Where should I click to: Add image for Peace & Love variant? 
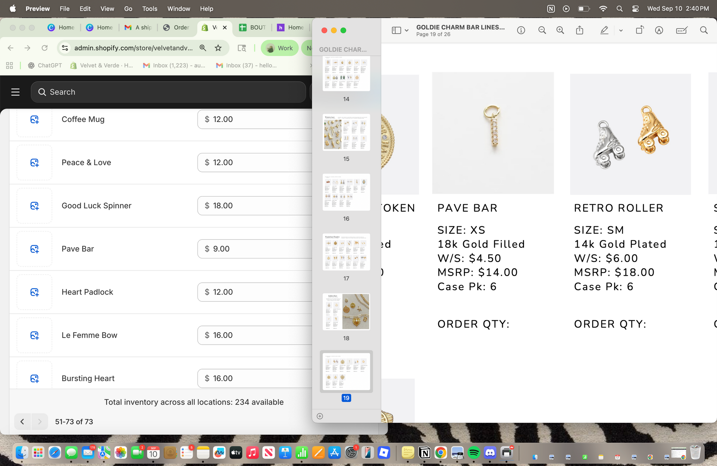coord(35,163)
